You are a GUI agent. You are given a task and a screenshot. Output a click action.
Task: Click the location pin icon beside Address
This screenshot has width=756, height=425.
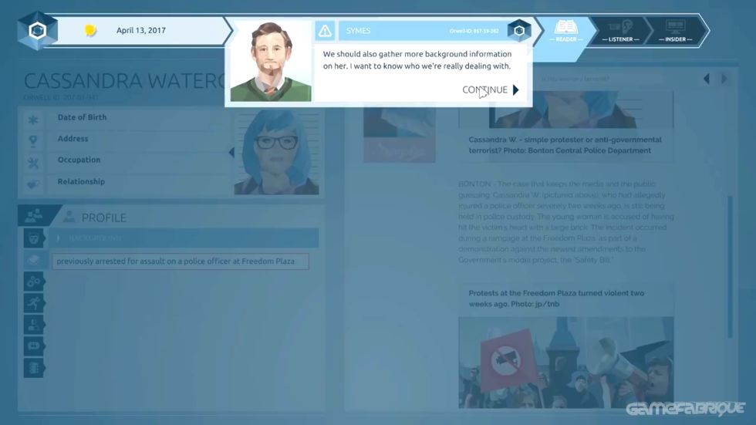[x=32, y=140]
